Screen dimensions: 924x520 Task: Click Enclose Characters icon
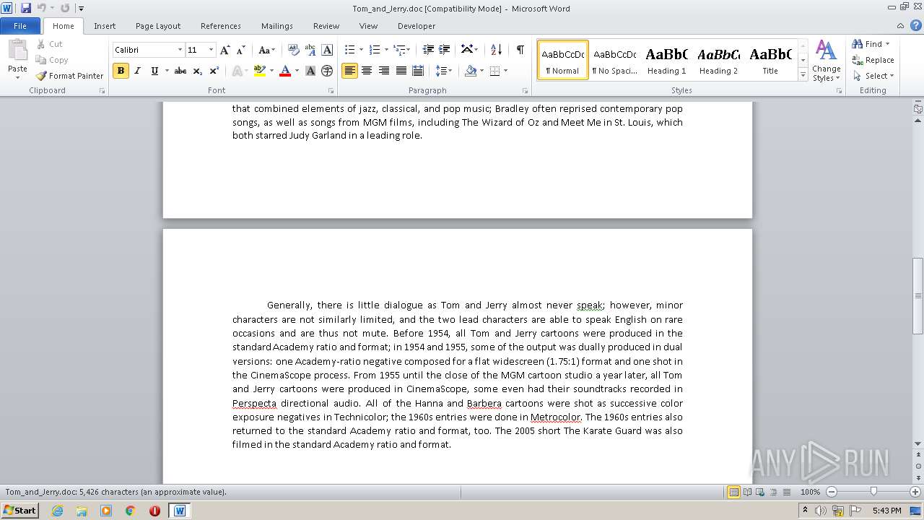pos(327,71)
